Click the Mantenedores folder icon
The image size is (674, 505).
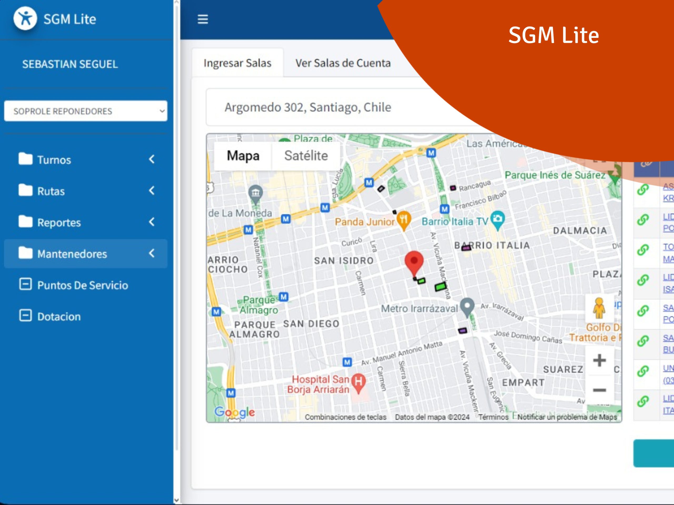click(25, 253)
